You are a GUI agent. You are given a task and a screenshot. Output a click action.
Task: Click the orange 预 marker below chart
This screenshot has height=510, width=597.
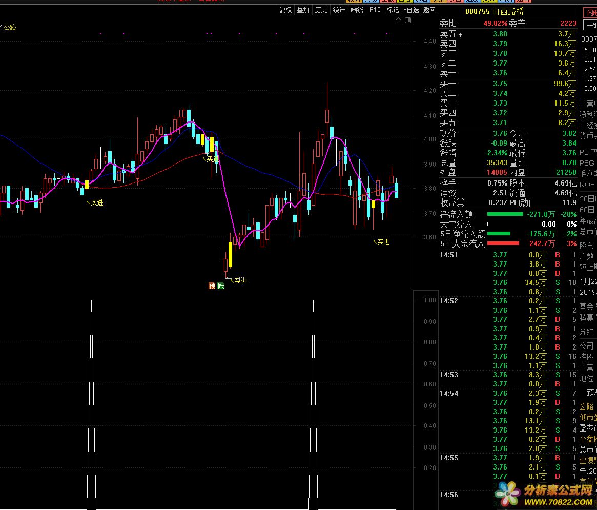(x=212, y=286)
